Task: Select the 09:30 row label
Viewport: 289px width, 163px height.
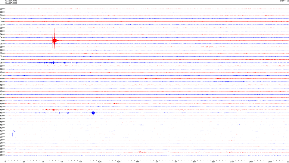Action: [x=2, y=69]
